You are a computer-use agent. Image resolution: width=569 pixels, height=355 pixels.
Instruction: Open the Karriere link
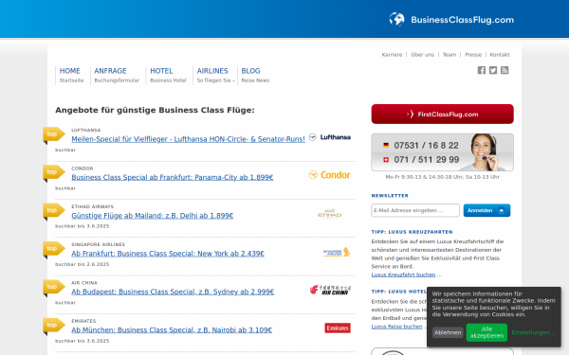(392, 55)
